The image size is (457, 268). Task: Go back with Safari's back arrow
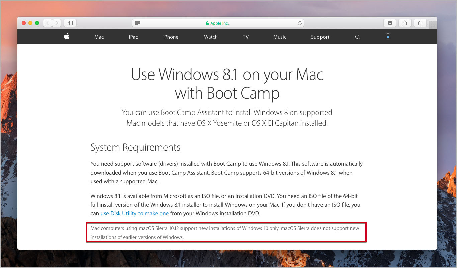(x=48, y=23)
